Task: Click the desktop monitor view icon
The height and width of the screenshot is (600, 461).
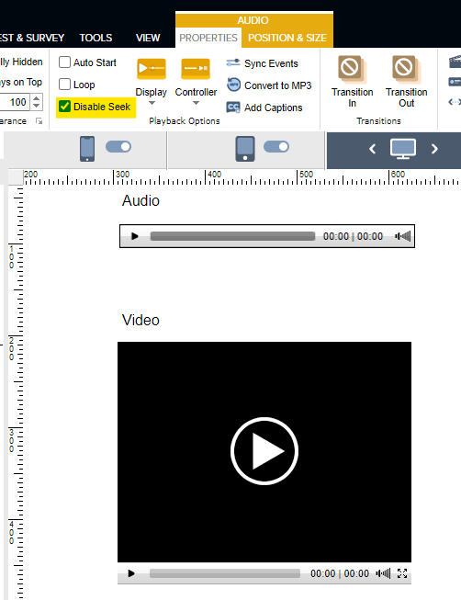Action: click(403, 149)
